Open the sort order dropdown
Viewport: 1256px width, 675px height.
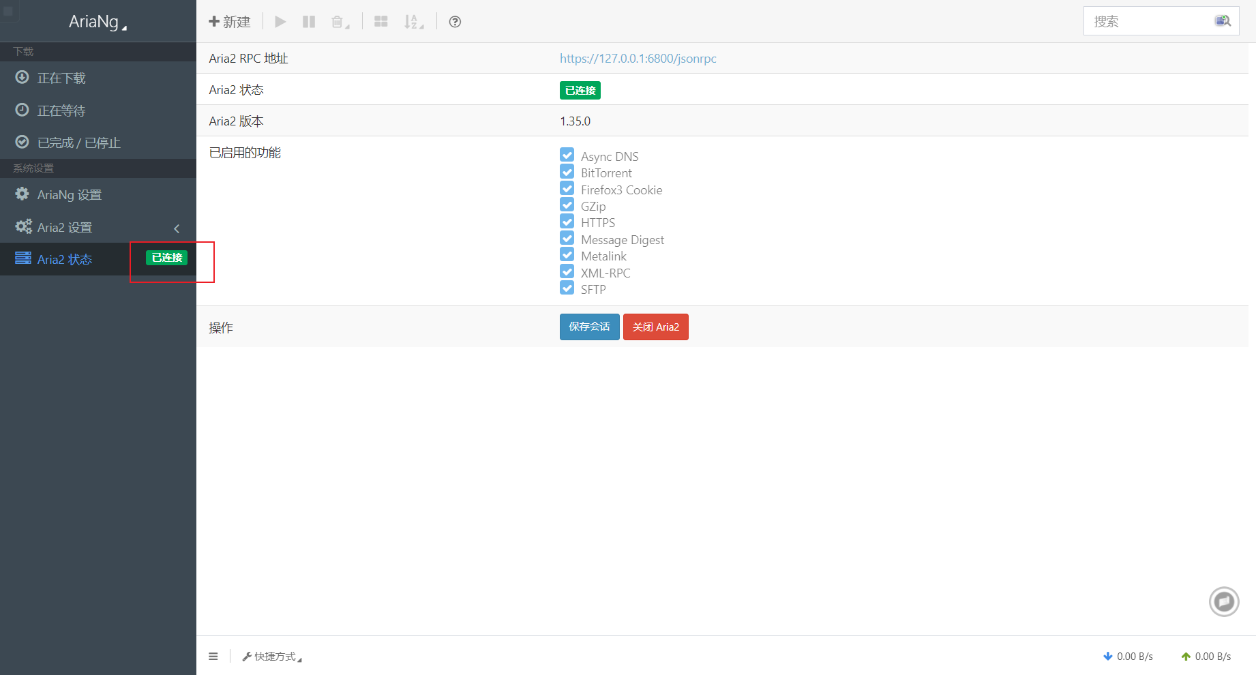point(413,22)
